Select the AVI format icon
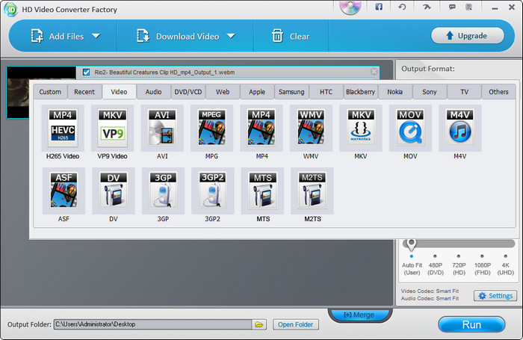523x340 pixels. point(162,129)
